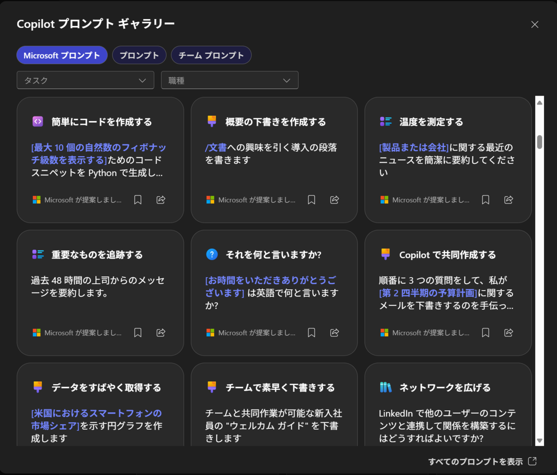557x475 pixels.
Task: Open the 簡単にコードを作成する prompt title
Action: click(x=102, y=122)
